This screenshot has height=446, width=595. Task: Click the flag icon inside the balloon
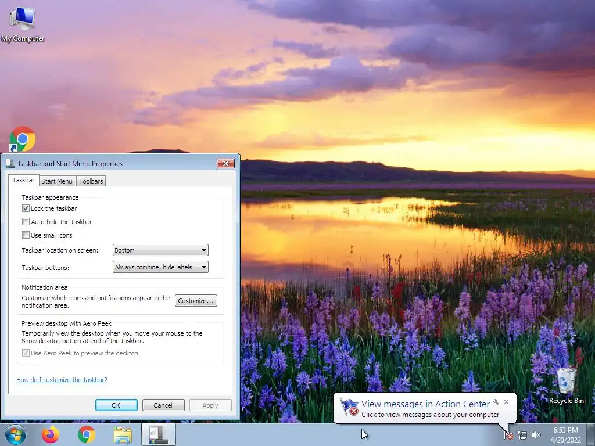[349, 407]
